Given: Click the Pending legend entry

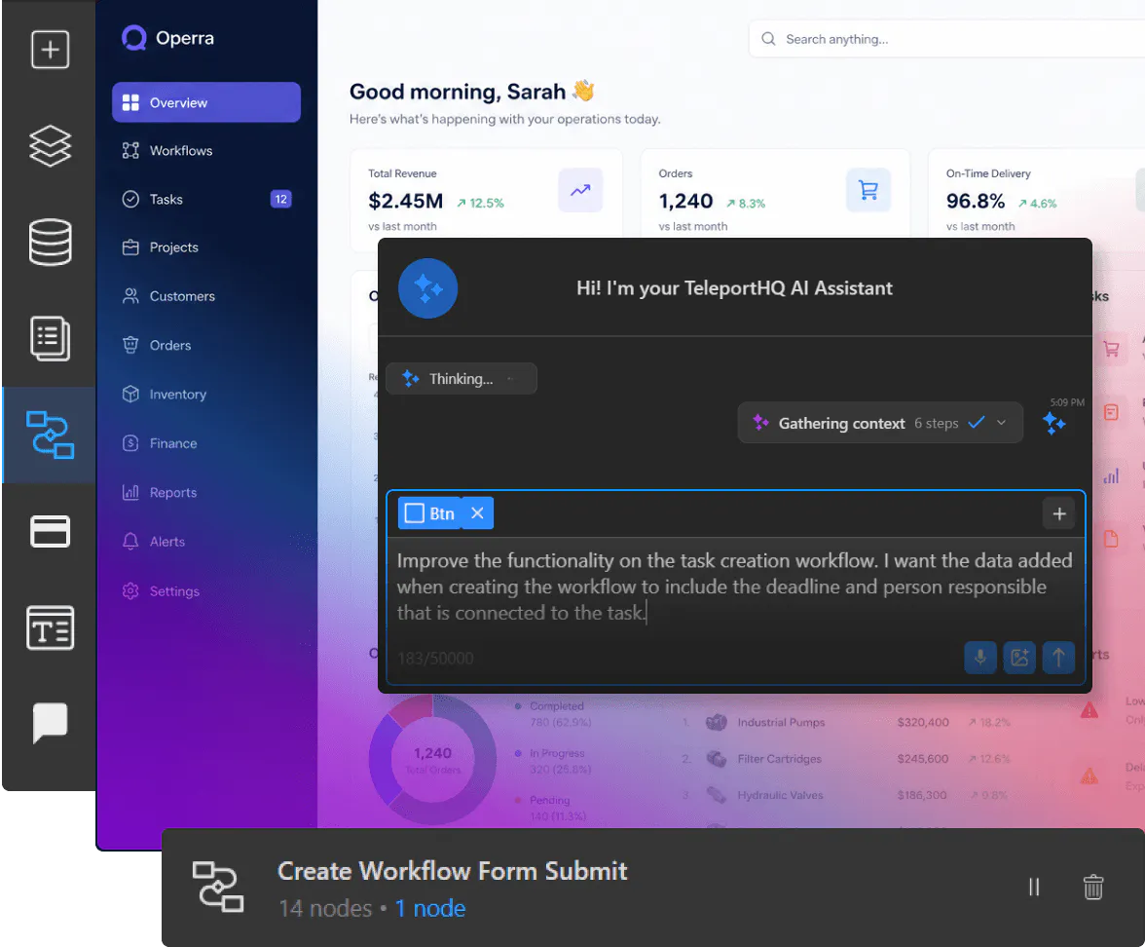Looking at the screenshot, I should pyautogui.click(x=550, y=809).
